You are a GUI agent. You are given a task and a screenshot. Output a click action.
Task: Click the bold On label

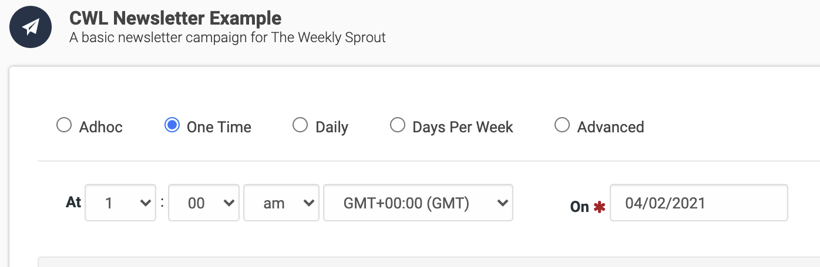click(579, 206)
